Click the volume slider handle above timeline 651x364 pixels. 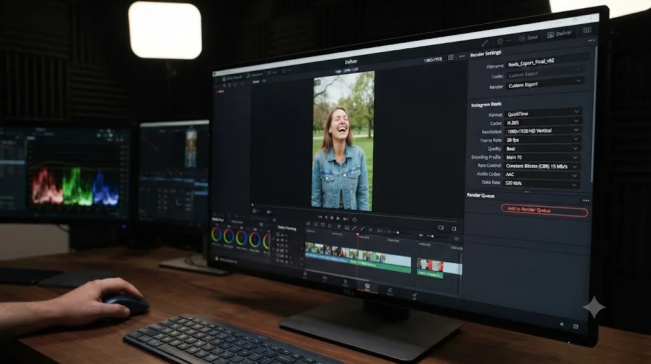(x=432, y=236)
